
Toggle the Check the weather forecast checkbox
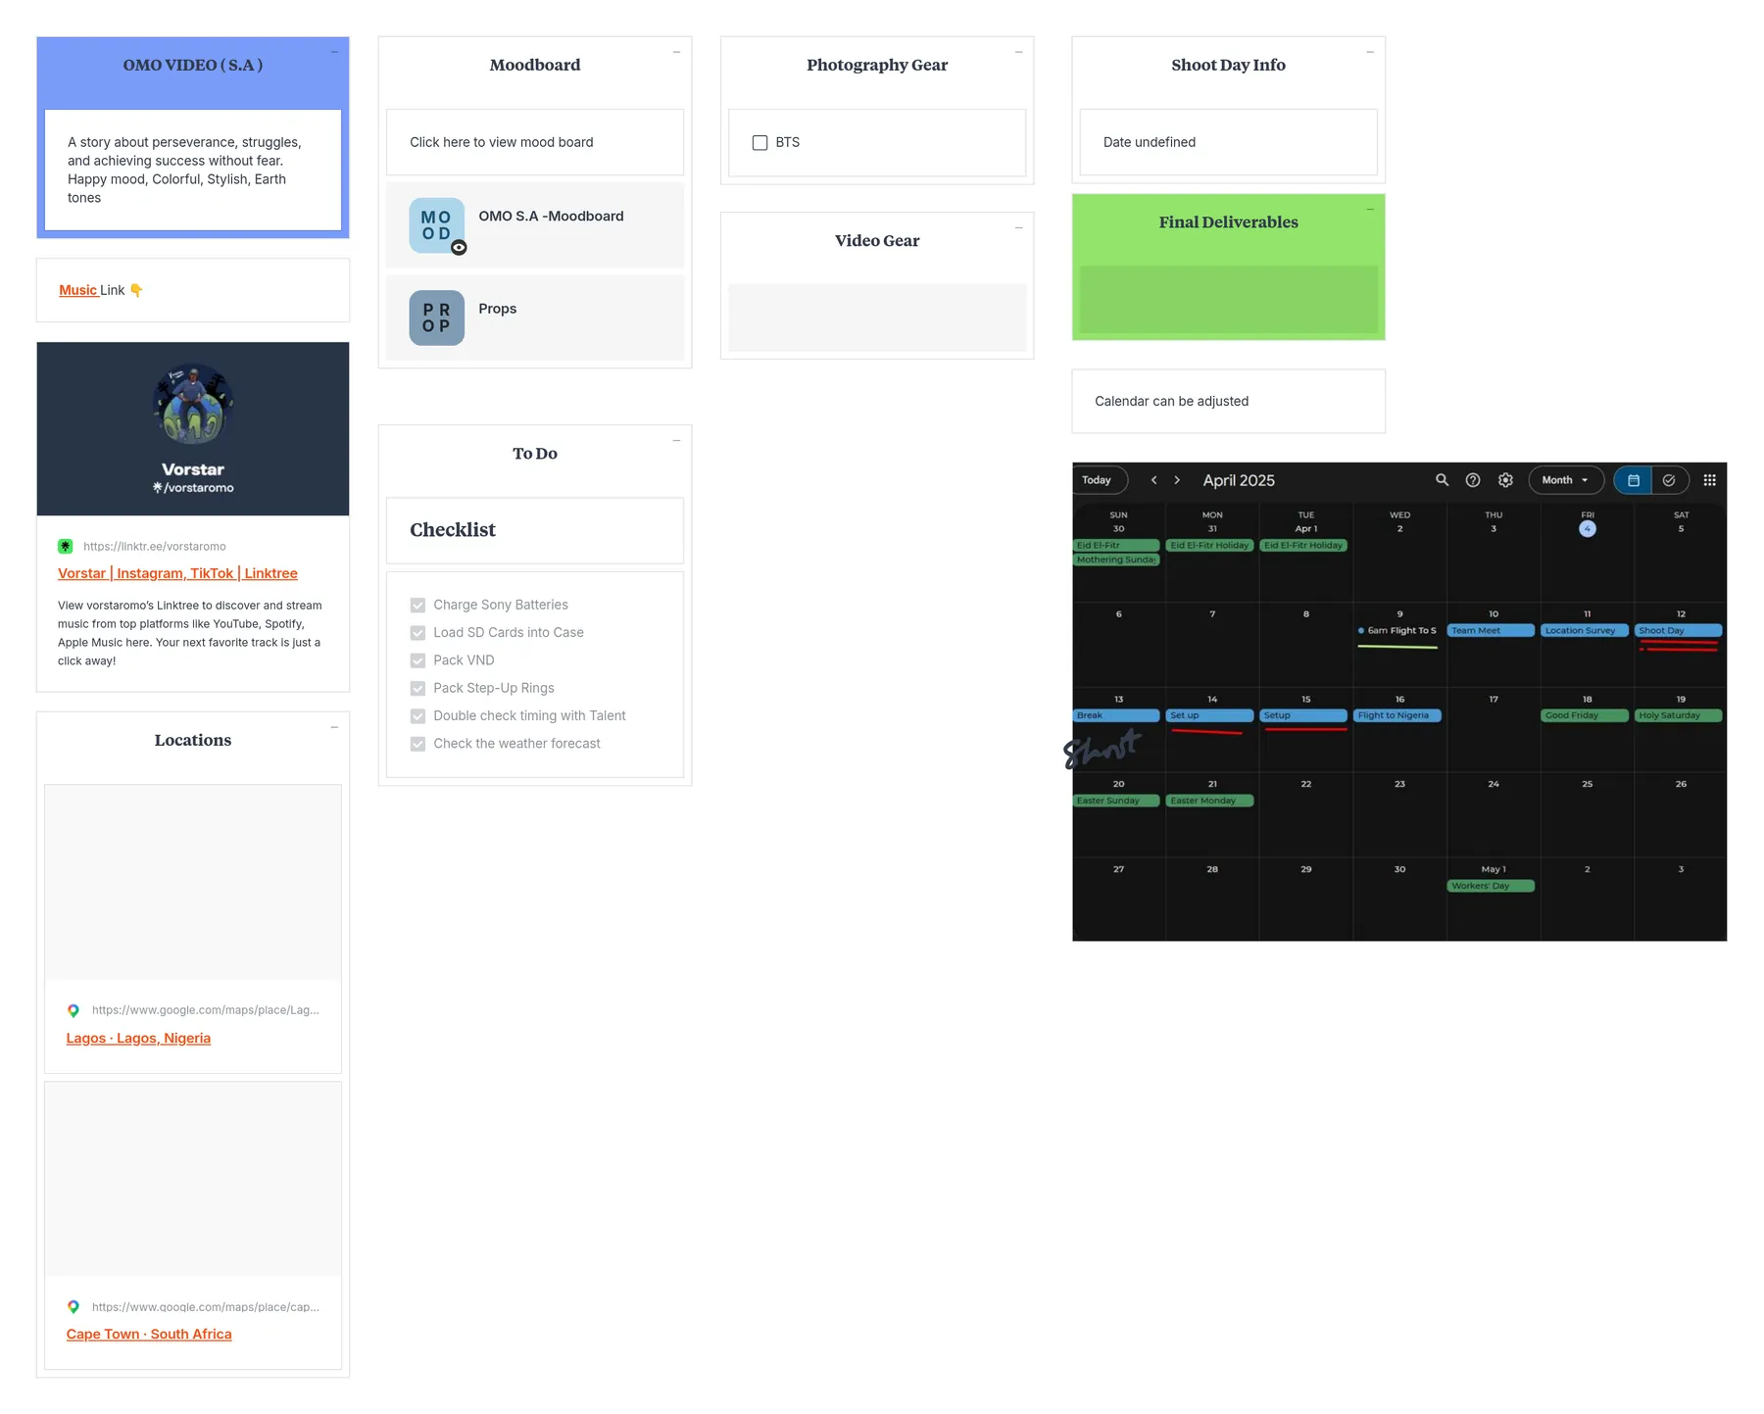[x=417, y=745]
